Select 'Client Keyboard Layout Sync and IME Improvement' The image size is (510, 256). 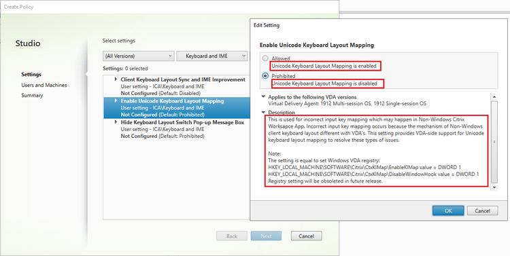(183, 79)
